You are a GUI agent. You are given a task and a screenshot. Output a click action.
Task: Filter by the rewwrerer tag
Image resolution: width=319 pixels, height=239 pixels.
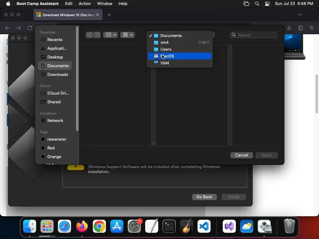[x=55, y=139]
